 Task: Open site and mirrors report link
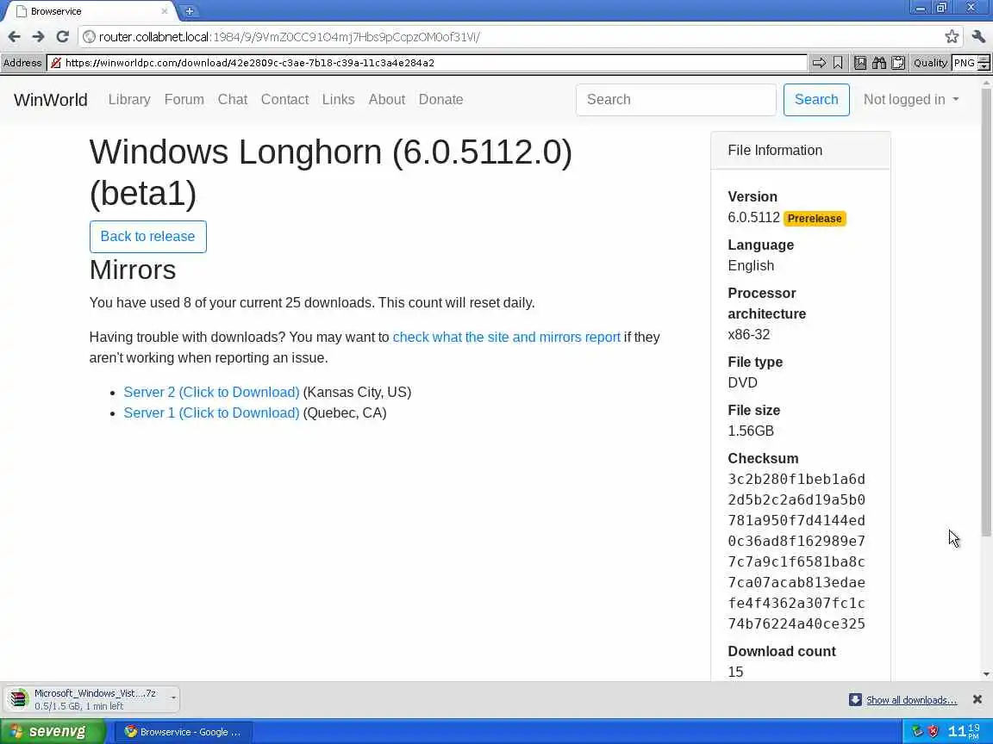pyautogui.click(x=507, y=338)
